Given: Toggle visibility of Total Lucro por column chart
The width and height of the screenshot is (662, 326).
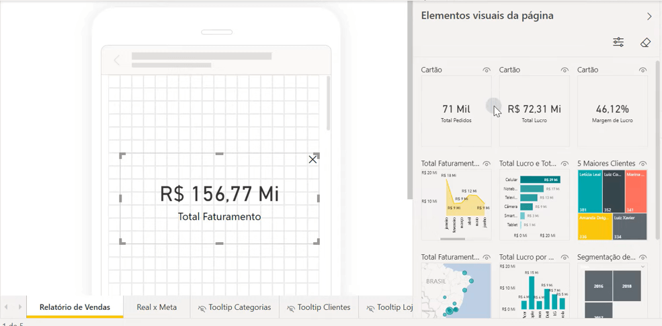Looking at the screenshot, I should click(x=565, y=257).
